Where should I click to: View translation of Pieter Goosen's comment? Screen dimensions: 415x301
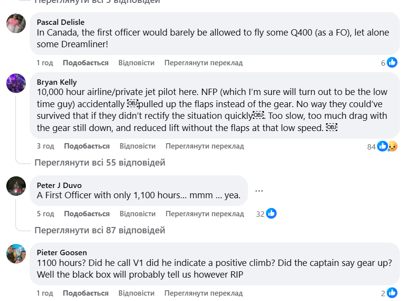[x=204, y=293]
